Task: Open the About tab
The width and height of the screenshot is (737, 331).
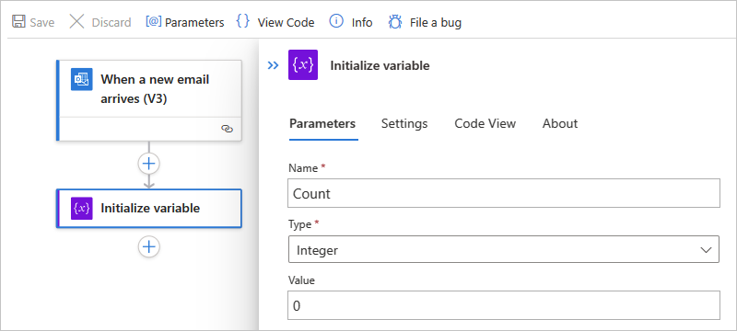Action: tap(560, 123)
